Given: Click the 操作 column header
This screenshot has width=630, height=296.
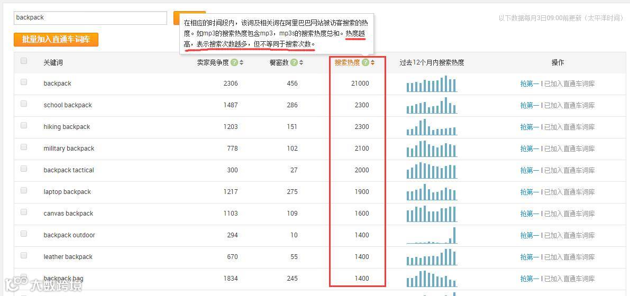Looking at the screenshot, I should 558,63.
